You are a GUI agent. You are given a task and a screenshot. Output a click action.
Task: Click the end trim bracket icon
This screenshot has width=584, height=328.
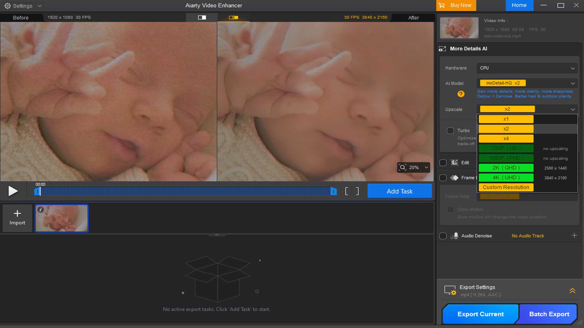pyautogui.click(x=357, y=191)
